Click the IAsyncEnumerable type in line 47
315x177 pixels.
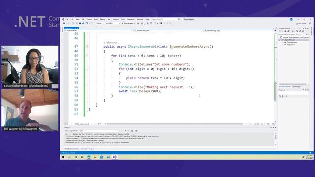coord(143,47)
